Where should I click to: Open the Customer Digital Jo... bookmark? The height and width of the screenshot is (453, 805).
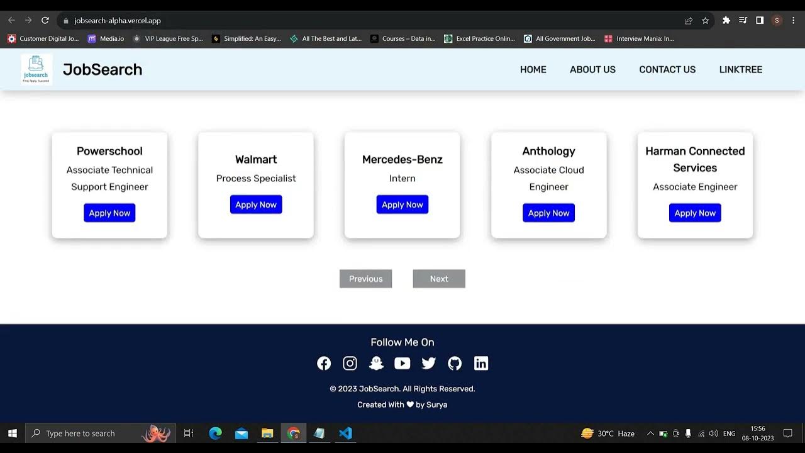(43, 38)
